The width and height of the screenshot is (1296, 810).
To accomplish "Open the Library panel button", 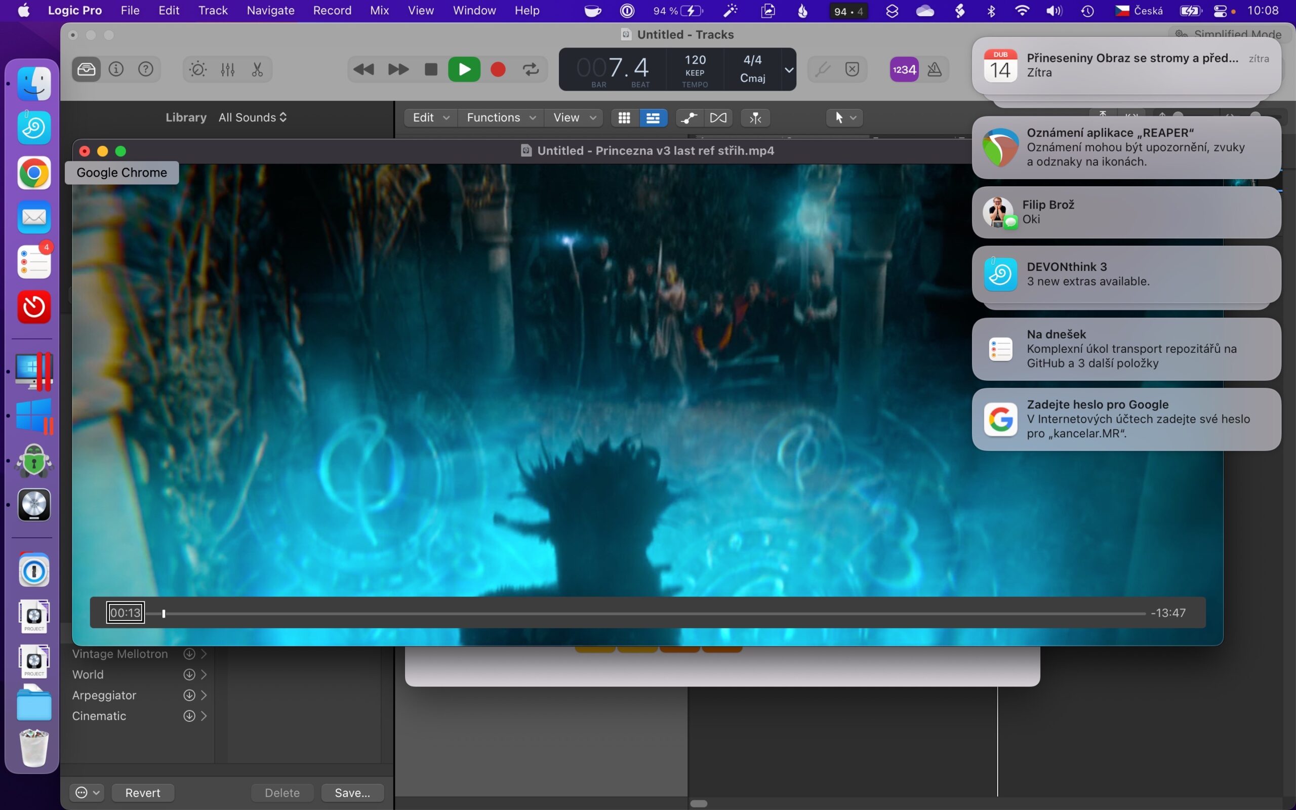I will coord(86,69).
